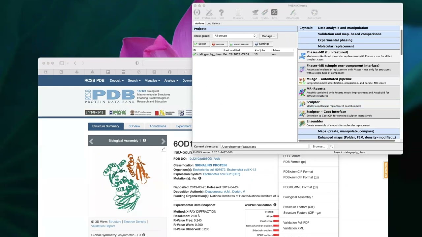Expand Experimental phasing section

pos(349,40)
